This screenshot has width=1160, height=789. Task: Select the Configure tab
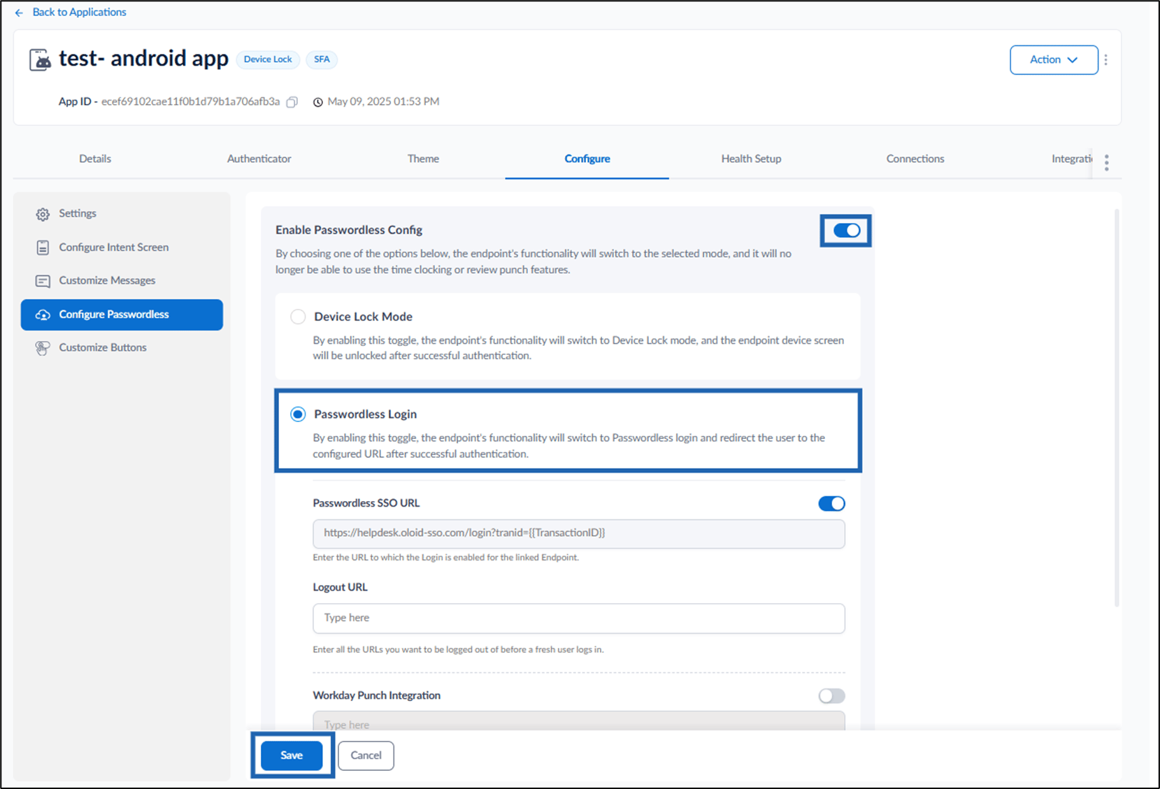pos(587,159)
